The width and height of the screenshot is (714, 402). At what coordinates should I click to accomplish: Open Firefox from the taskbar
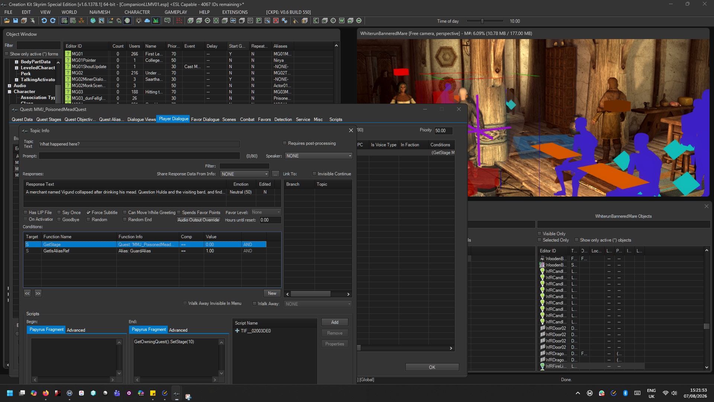(45, 393)
